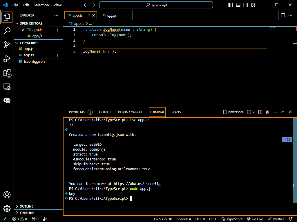The width and height of the screenshot is (297, 222).
Task: Close app.ts in Open Editors list
Action: (x=23, y=30)
